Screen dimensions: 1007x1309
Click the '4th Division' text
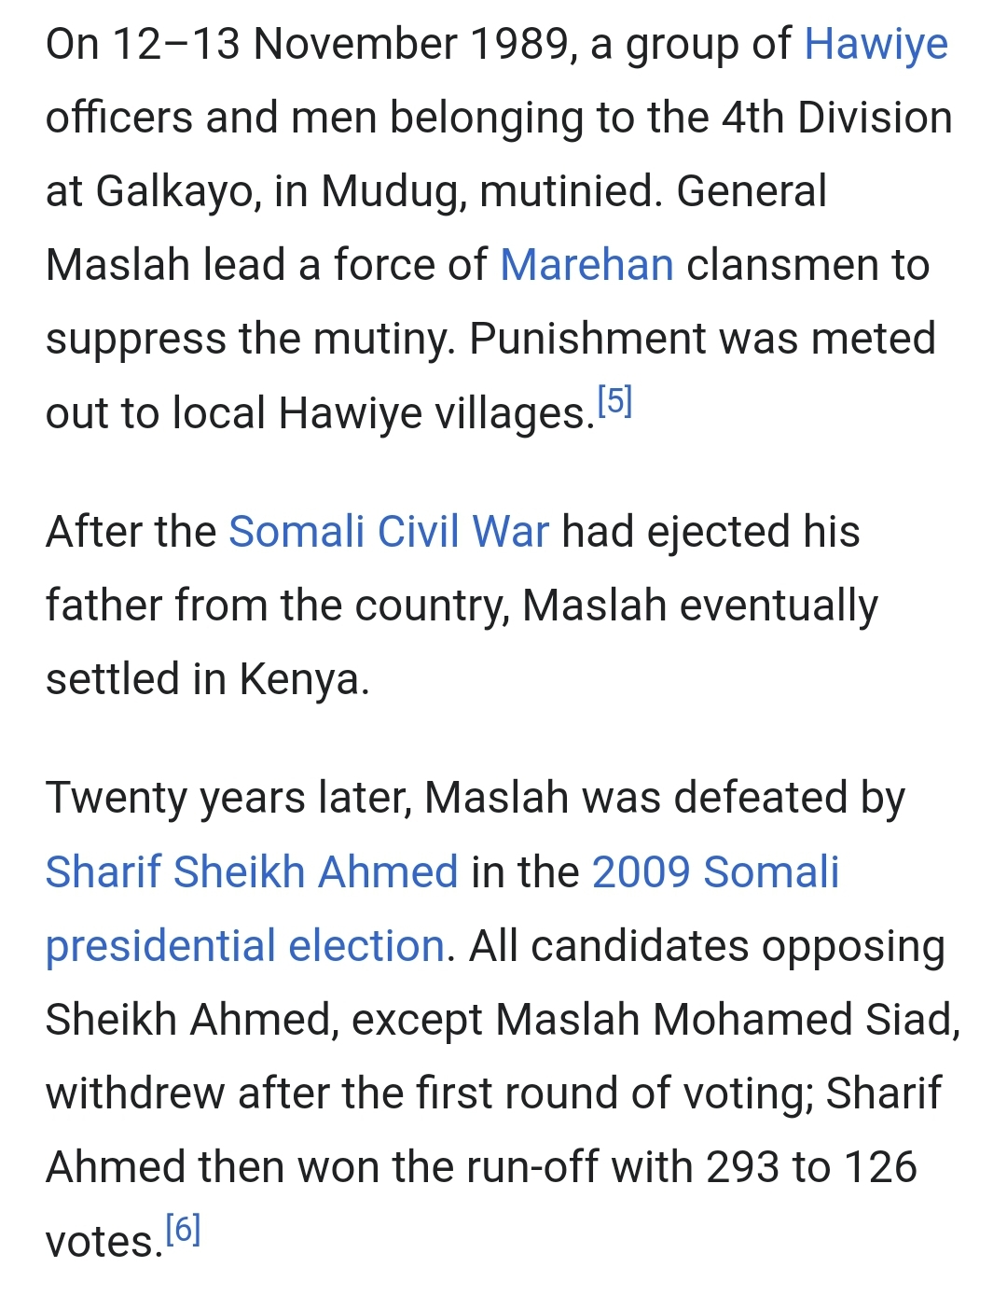pos(837,118)
